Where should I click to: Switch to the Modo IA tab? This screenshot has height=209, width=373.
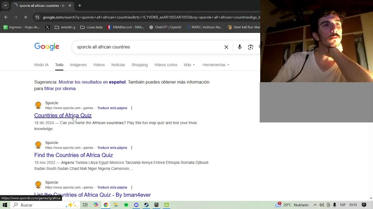[41, 65]
